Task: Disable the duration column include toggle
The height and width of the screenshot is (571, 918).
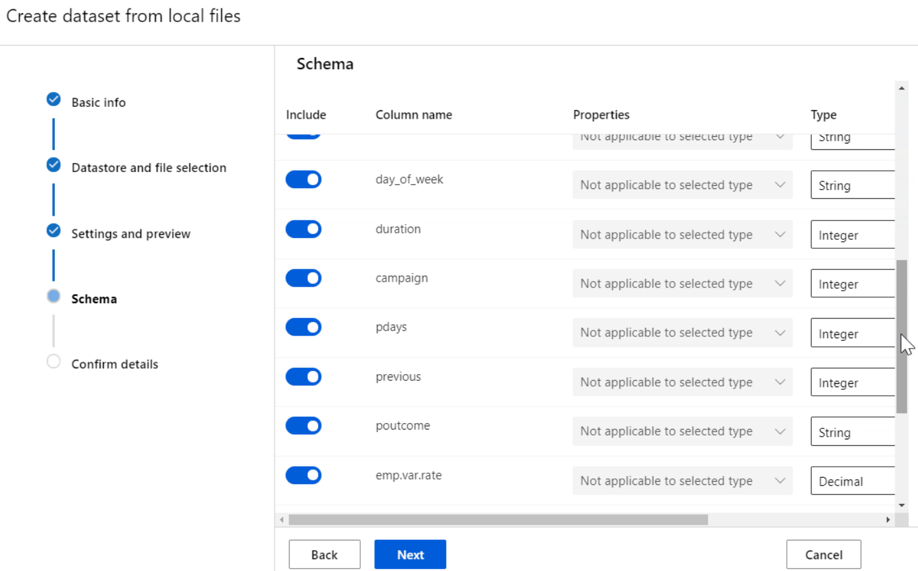Action: [x=303, y=229]
